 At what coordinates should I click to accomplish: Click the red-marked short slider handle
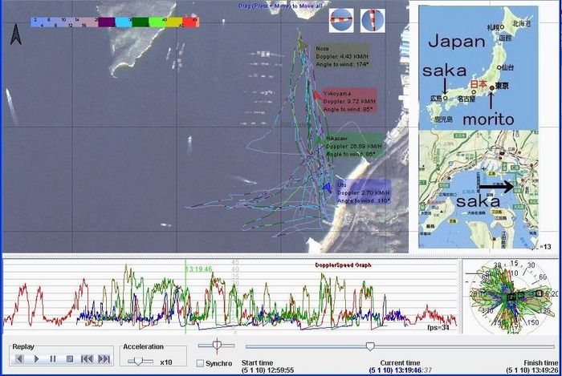tap(215, 345)
